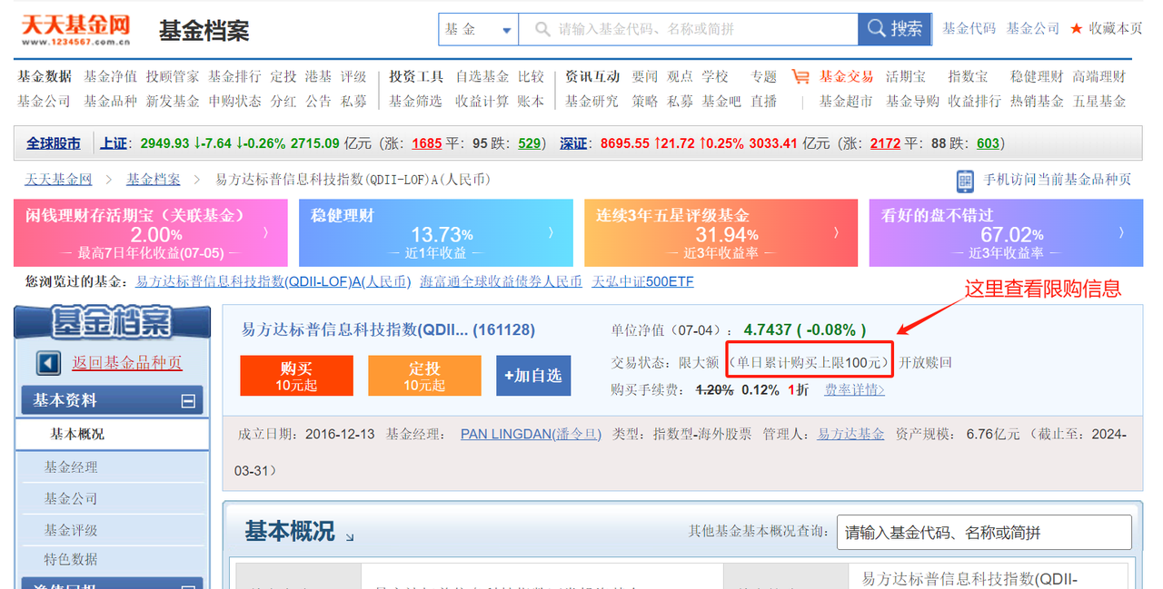Click the star icon beside 收藏本页
The image size is (1163, 589).
[1076, 29]
